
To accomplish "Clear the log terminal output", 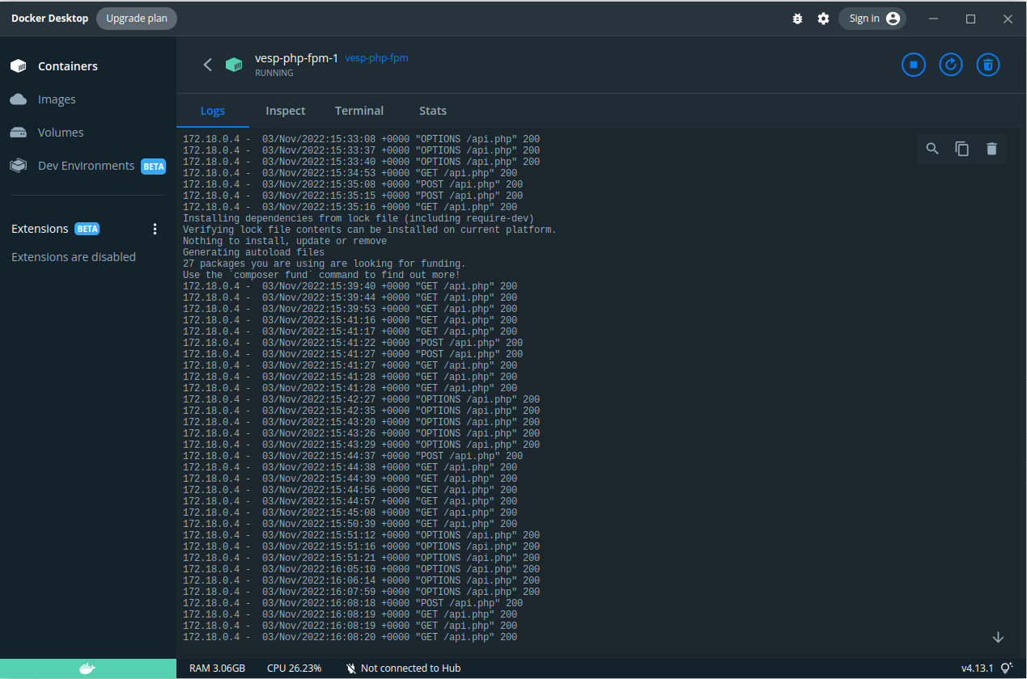I will [x=991, y=149].
